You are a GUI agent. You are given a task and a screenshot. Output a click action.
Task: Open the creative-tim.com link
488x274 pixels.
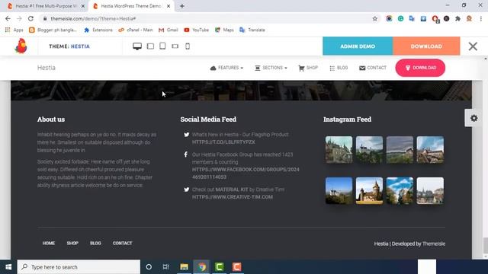[232, 197]
